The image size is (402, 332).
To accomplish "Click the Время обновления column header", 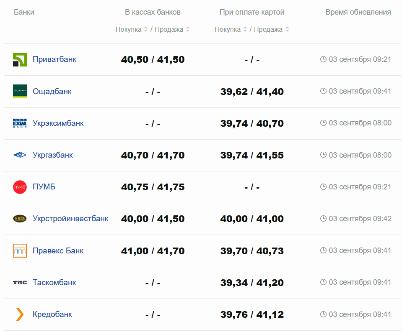I will pos(358,12).
